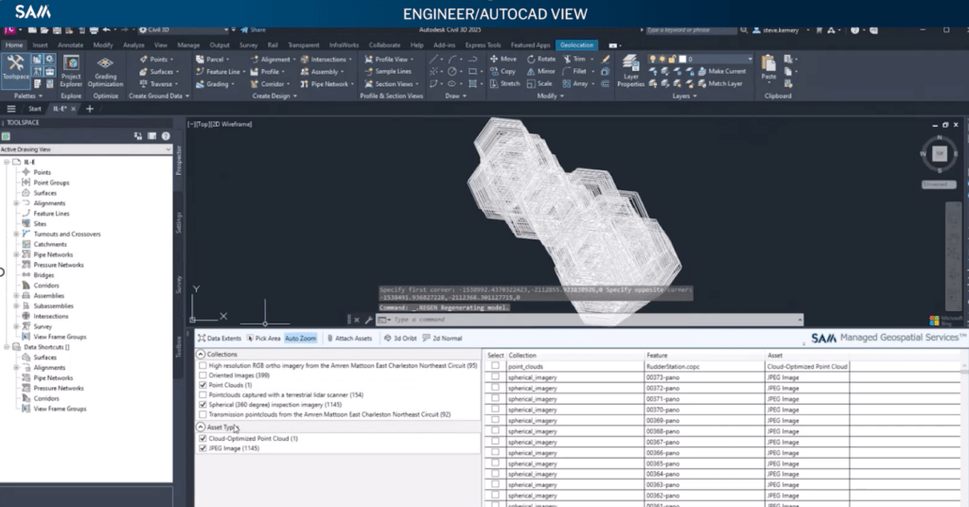Collapse the Collections section
969x507 pixels.
201,355
